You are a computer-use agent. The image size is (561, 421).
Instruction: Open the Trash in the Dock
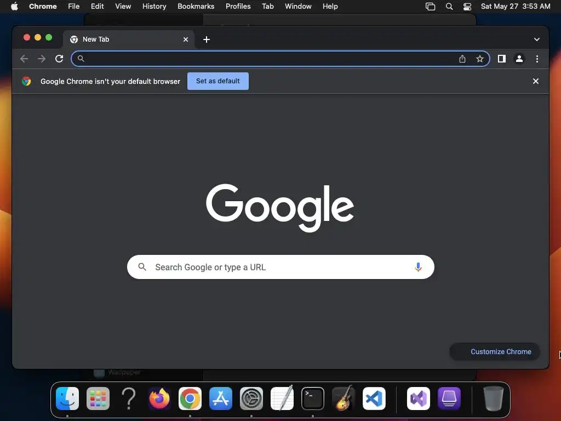coord(494,399)
